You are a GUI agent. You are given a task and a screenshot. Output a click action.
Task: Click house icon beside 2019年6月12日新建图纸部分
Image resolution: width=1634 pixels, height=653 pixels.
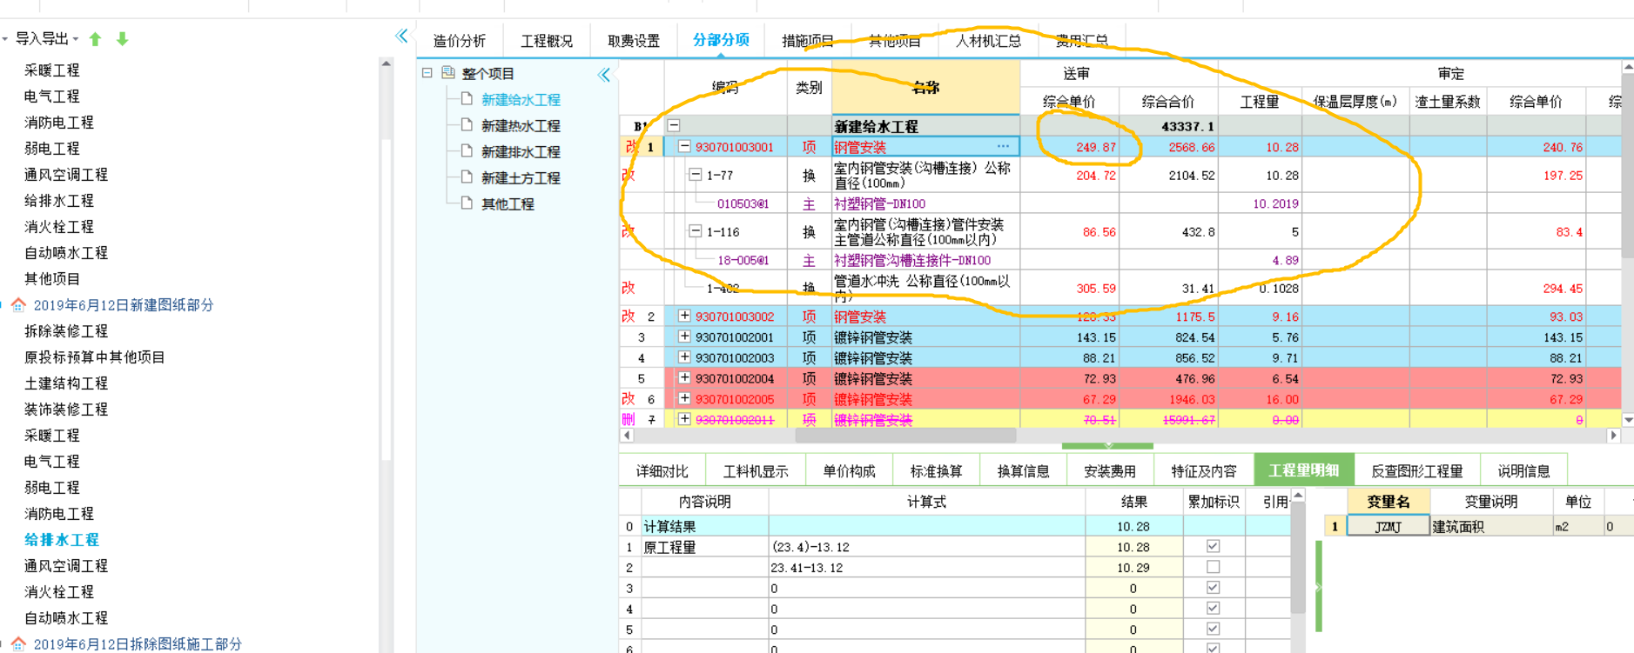tap(18, 305)
